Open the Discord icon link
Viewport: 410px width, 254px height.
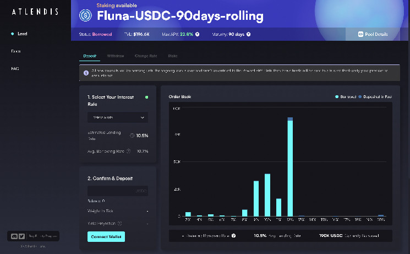pos(13,236)
